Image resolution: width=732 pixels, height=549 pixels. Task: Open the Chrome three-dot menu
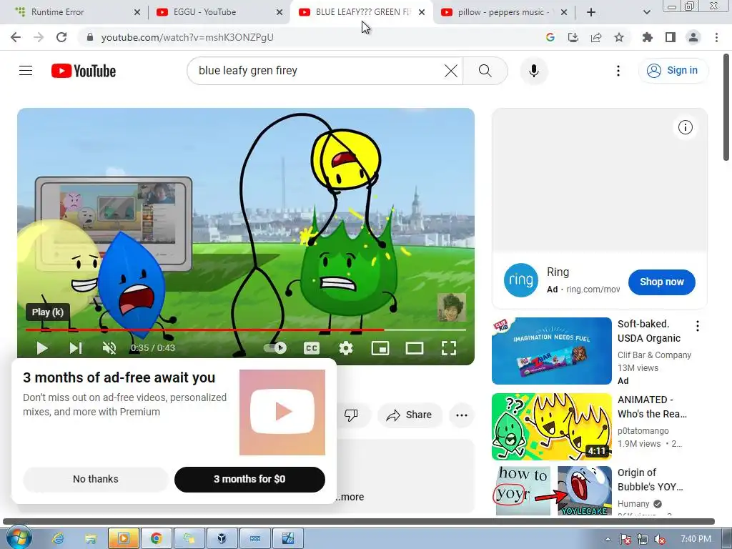point(716,37)
